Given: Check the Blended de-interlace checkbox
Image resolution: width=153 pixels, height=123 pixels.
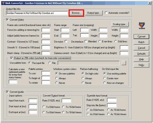Looking at the screenshot, I should [x=86, y=42].
